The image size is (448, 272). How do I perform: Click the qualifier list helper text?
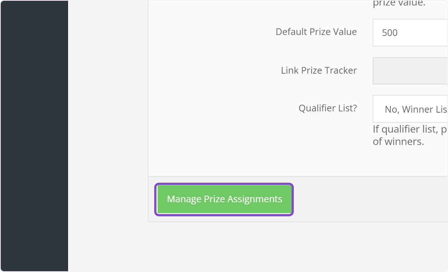[407, 129]
